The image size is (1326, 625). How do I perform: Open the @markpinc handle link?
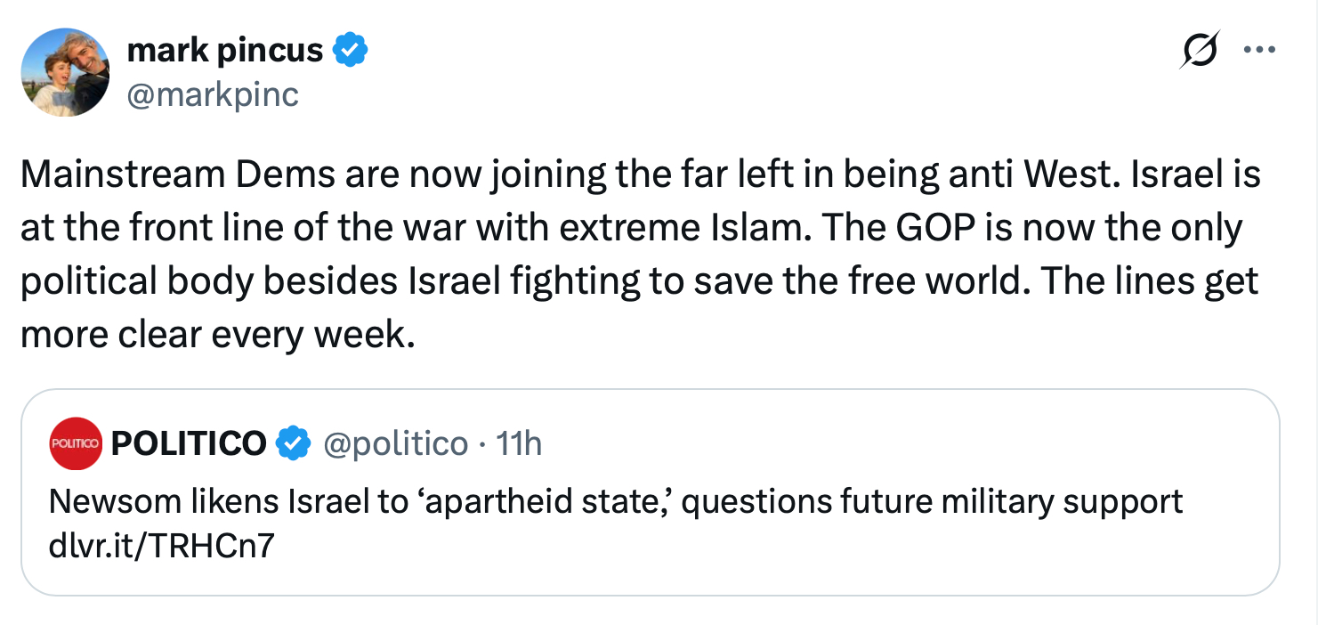(x=213, y=93)
